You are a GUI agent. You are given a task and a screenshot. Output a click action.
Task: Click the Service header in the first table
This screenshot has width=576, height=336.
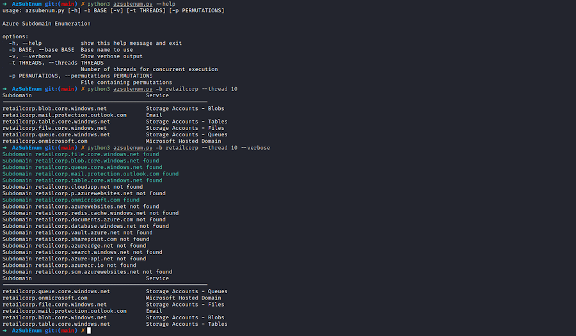pyautogui.click(x=157, y=95)
